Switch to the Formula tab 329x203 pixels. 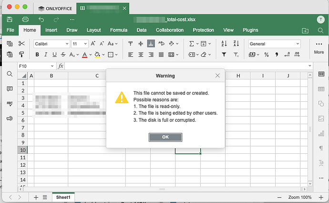point(119,30)
